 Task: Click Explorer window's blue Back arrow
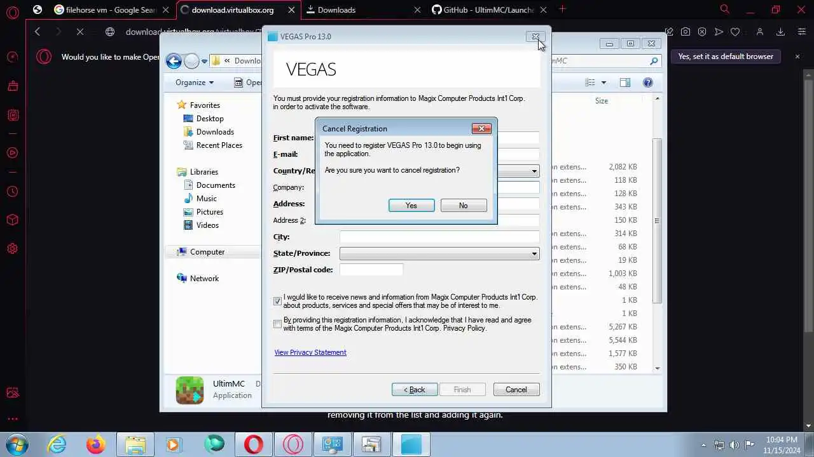[x=174, y=61]
